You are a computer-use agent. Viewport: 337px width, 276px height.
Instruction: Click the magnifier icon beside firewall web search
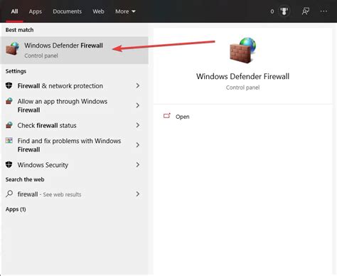(x=9, y=193)
